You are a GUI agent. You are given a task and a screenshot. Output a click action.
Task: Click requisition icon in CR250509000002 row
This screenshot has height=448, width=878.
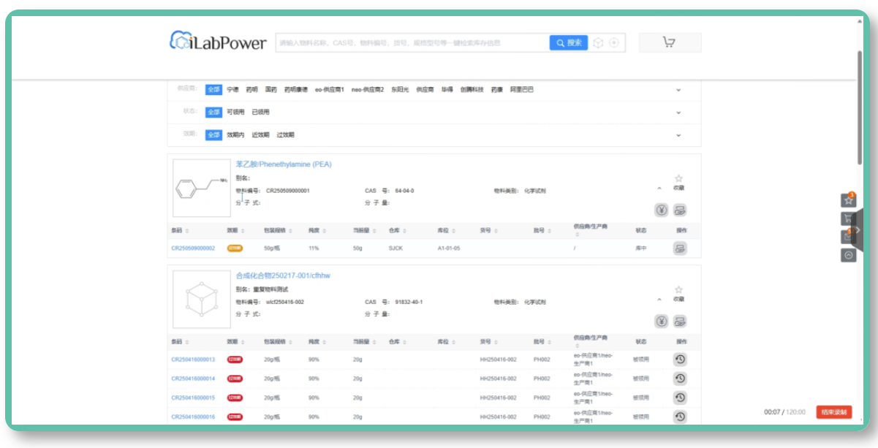coord(680,248)
